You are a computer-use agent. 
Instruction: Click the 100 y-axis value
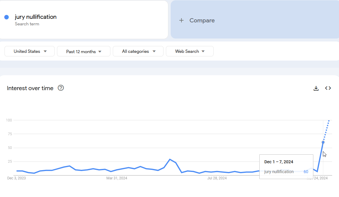pyautogui.click(x=9, y=120)
